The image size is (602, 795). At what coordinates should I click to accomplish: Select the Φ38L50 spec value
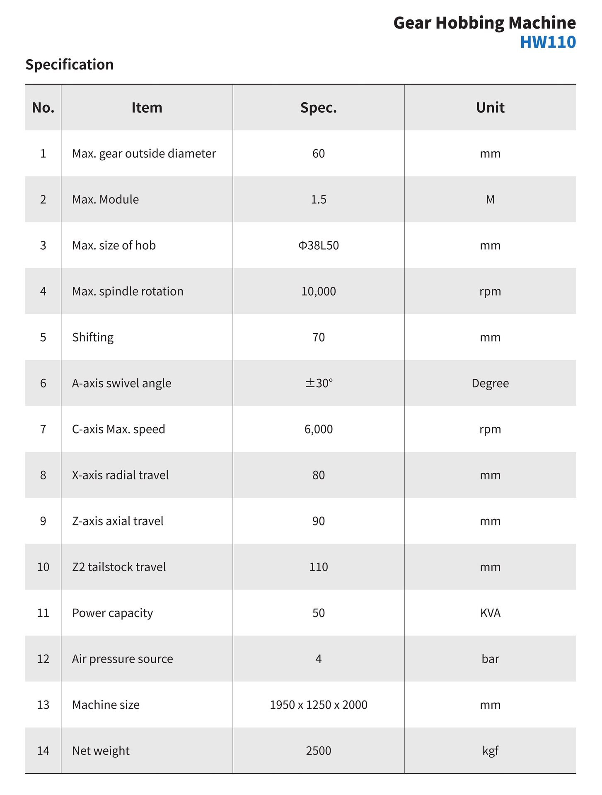click(318, 246)
